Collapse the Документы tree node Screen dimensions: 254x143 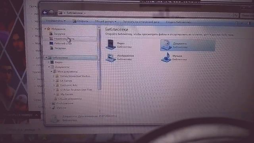[49, 67]
